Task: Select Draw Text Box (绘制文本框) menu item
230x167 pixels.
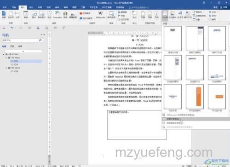Action: (x=196, y=119)
